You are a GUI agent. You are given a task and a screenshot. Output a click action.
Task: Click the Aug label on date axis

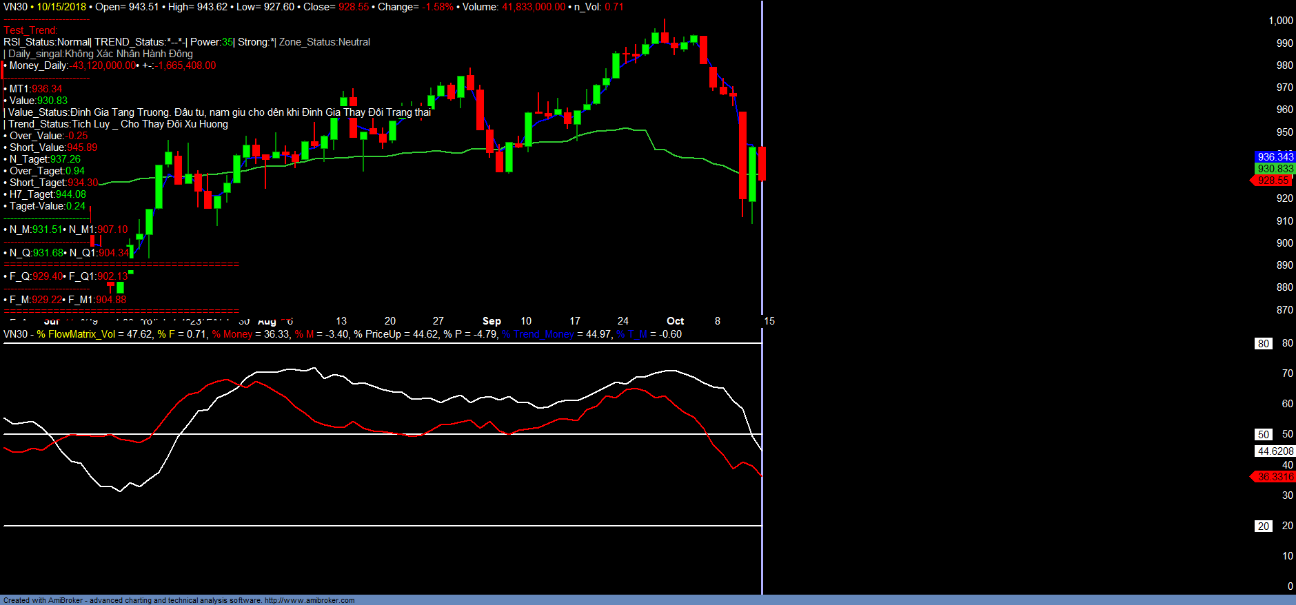click(x=267, y=322)
